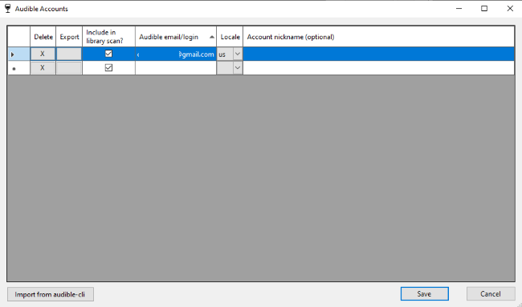Click the Locale column header
522x307 pixels.
(230, 37)
